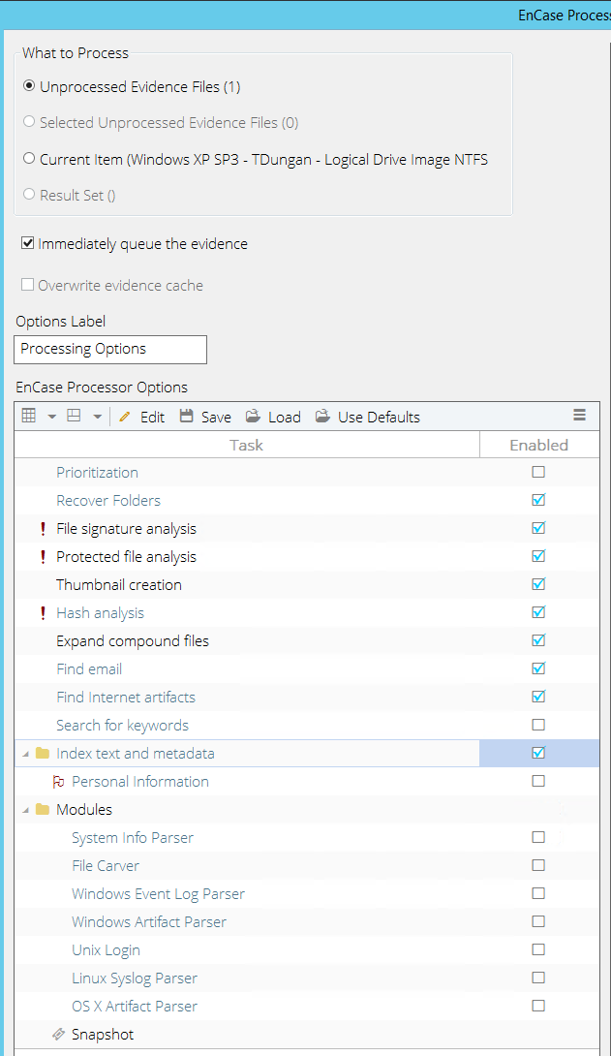Click the Hash analysis warning icon
Screen dimensions: 611x1056
(x=43, y=613)
